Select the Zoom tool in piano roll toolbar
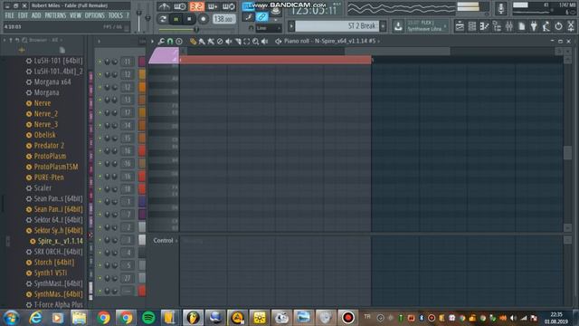 tap(255, 42)
